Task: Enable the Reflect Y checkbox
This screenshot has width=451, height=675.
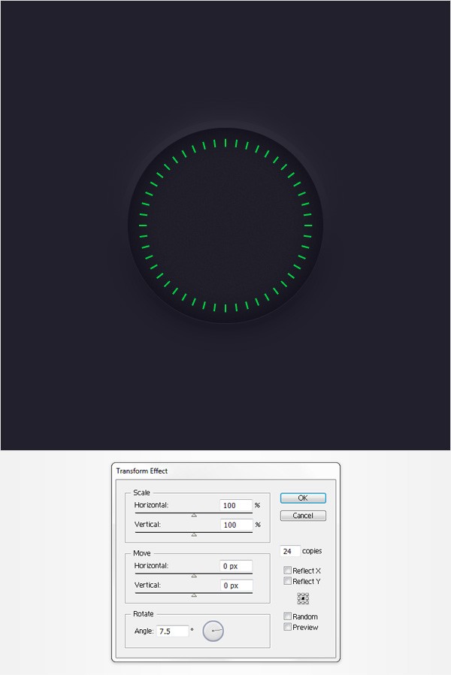Action: [x=287, y=581]
